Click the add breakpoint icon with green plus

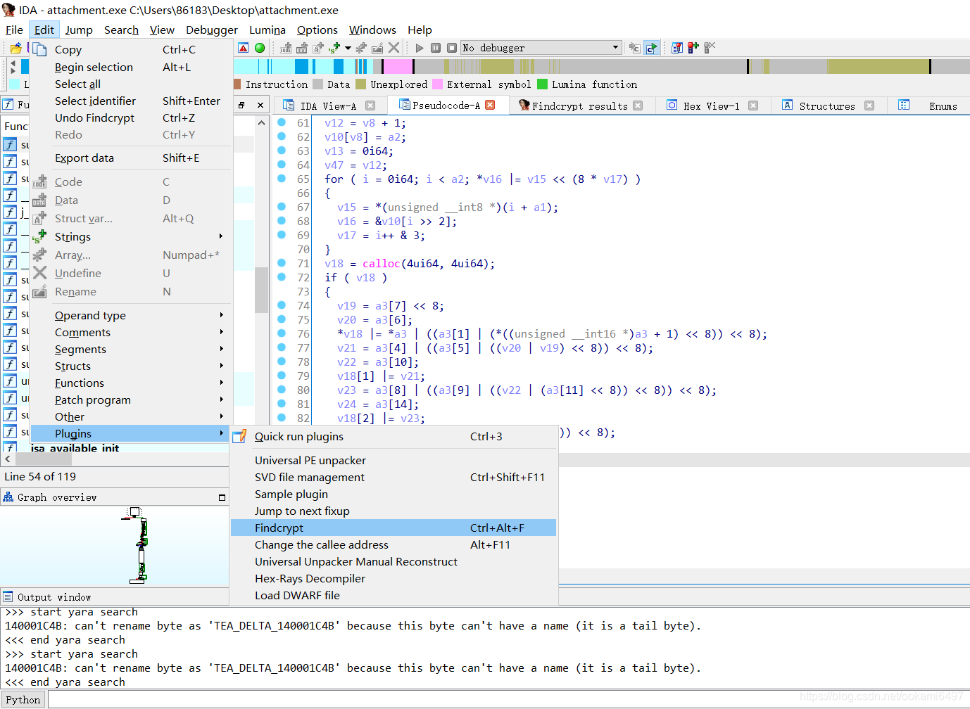693,48
